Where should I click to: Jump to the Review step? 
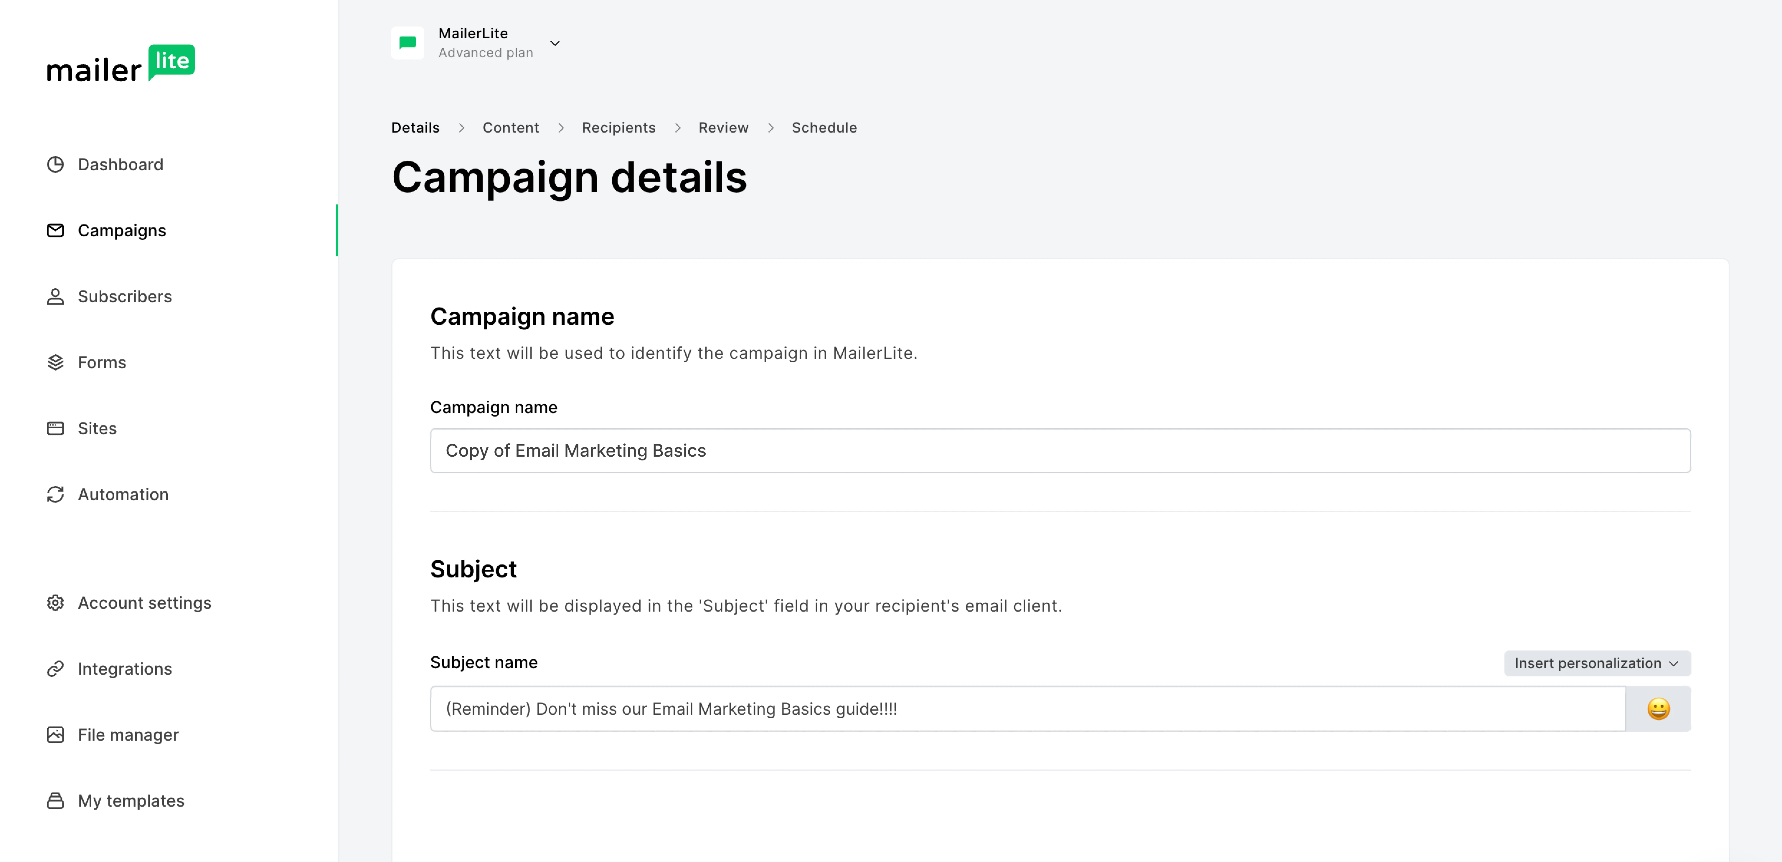(x=723, y=128)
